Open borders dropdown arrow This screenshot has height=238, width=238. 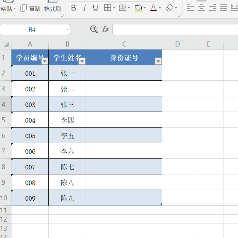[x=114, y=8]
